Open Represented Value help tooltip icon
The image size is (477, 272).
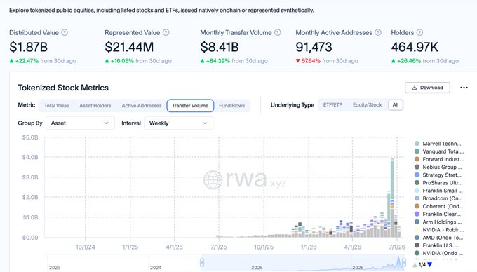(166, 32)
